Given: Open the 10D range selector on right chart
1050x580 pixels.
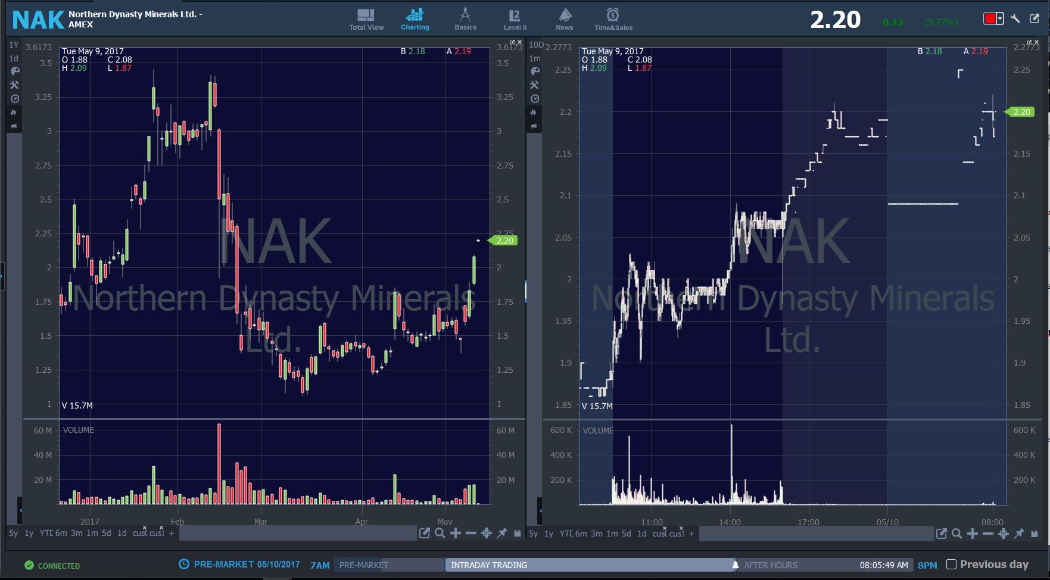Looking at the screenshot, I should tap(536, 45).
